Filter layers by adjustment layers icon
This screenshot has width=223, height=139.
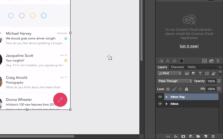(193, 73)
